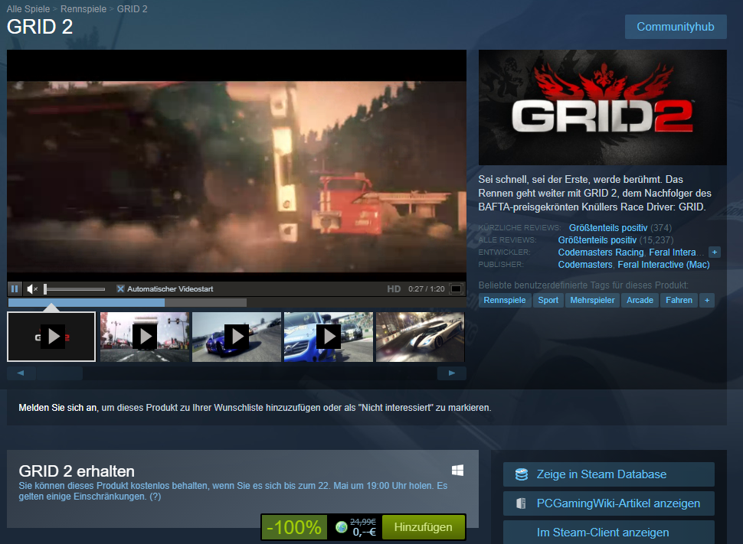Add GRID 2 with the Hinzufügen button
743x544 pixels.
(x=423, y=527)
